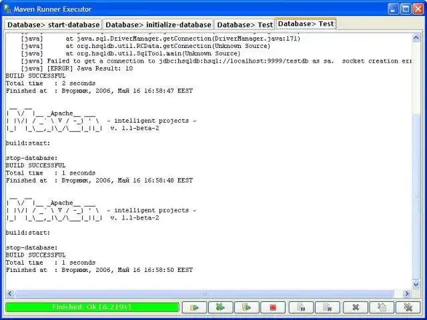Screen dimensions: 427x320
Task: Stop execution with the red square button
Action: click(x=273, y=307)
